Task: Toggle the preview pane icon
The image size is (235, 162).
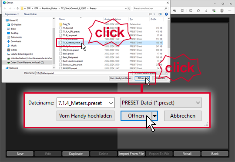Action: (160, 14)
